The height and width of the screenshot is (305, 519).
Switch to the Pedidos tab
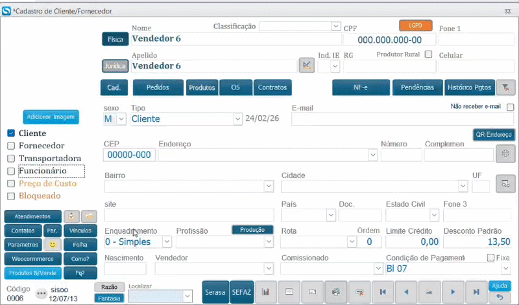click(x=158, y=87)
